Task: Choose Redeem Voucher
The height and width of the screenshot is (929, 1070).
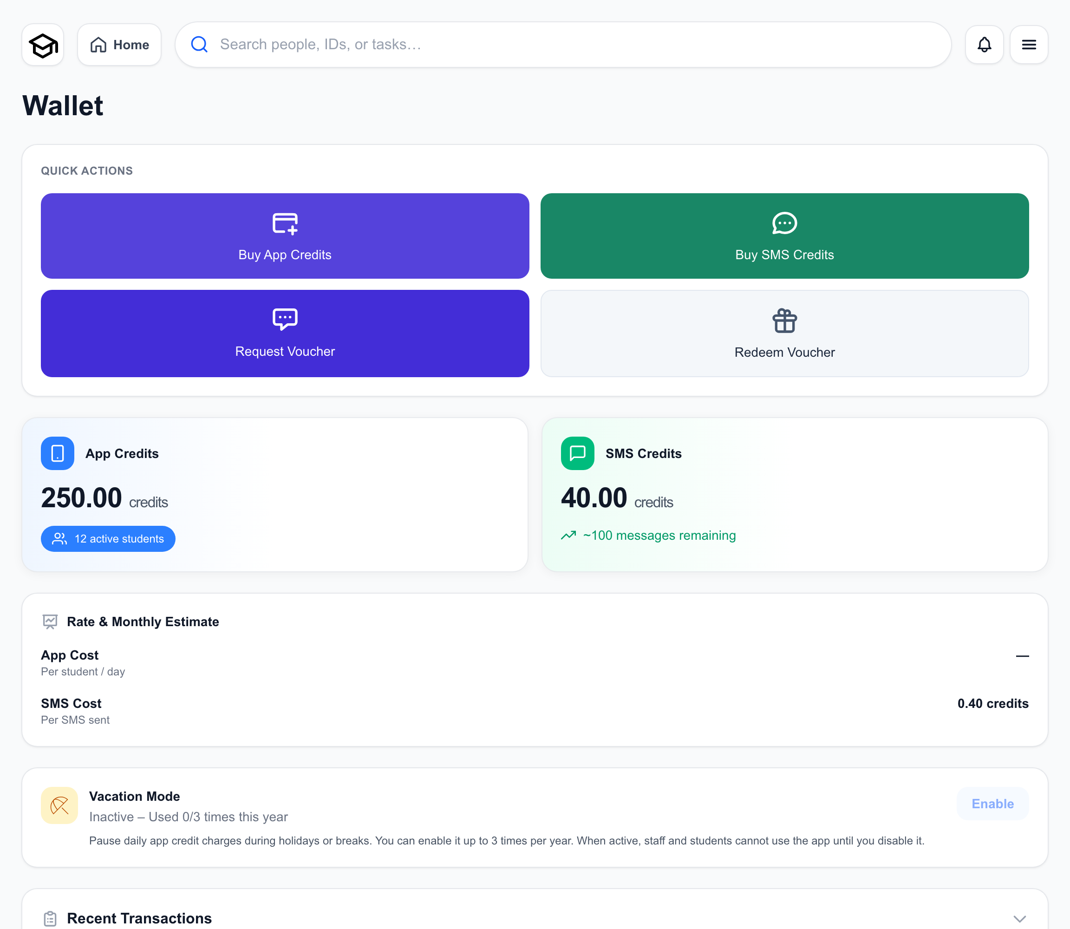Action: point(785,334)
